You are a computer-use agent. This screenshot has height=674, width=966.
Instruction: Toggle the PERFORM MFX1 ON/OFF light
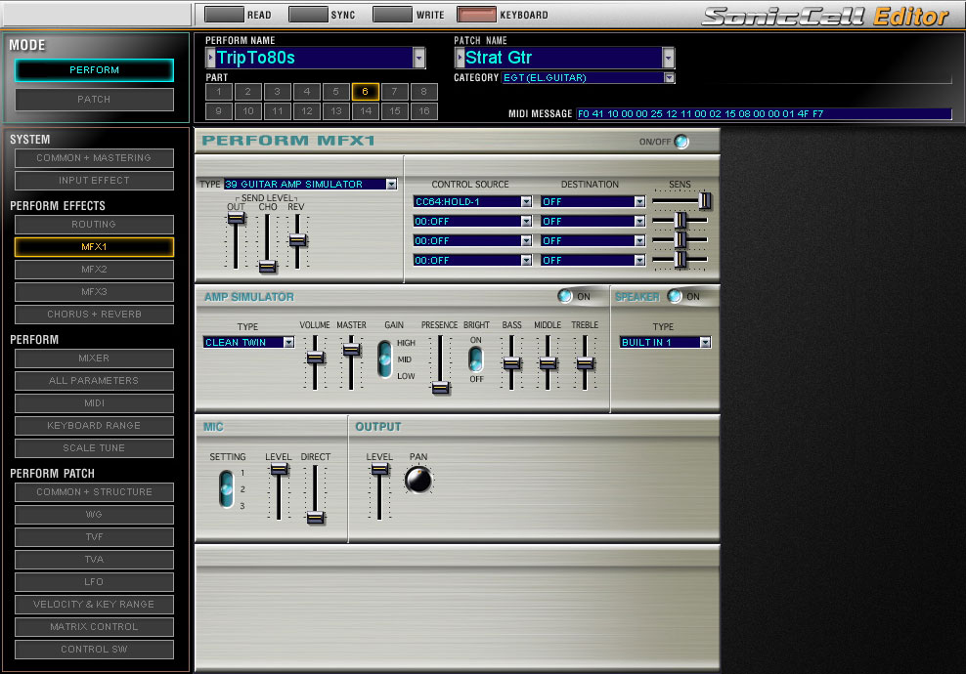point(681,141)
